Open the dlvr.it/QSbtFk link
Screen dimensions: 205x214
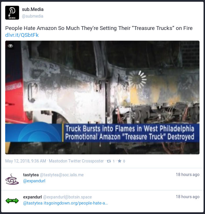coord(22,35)
